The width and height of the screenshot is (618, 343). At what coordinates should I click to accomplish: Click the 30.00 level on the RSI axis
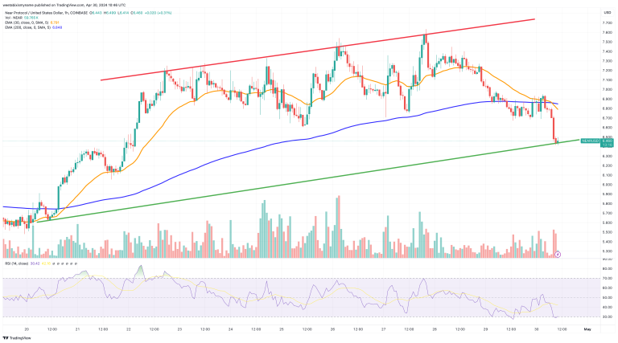pos(607,316)
